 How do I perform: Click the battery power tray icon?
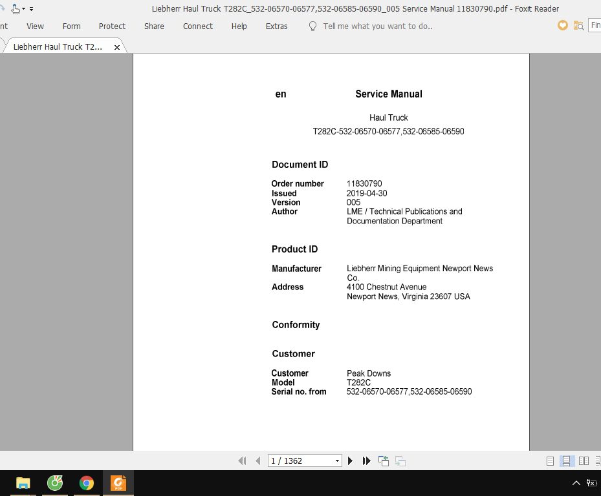point(592,483)
